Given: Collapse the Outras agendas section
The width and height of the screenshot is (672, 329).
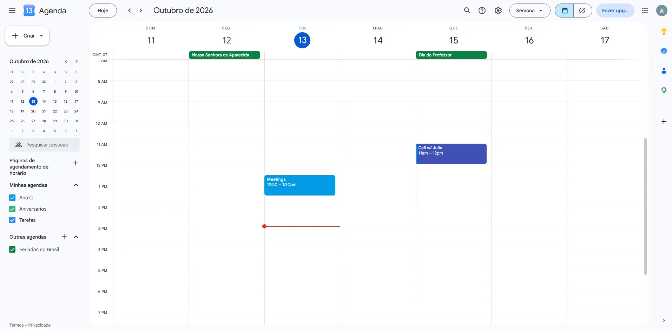Looking at the screenshot, I should tap(76, 237).
